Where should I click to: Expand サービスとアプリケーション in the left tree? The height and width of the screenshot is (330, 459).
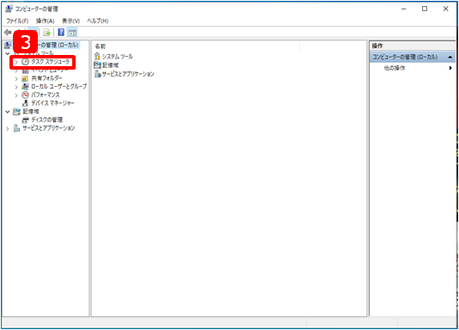pos(8,128)
